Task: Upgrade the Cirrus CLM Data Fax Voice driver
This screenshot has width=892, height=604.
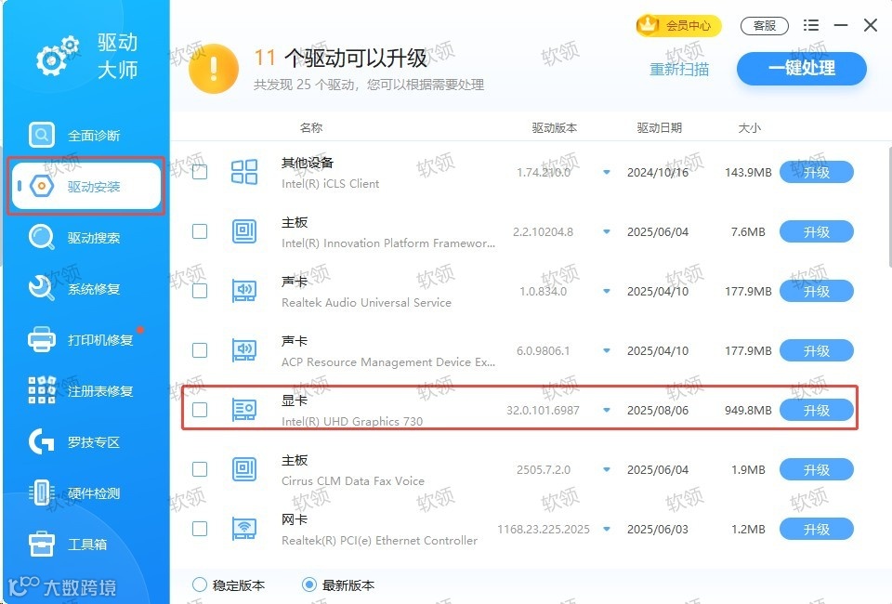Action: (x=817, y=470)
